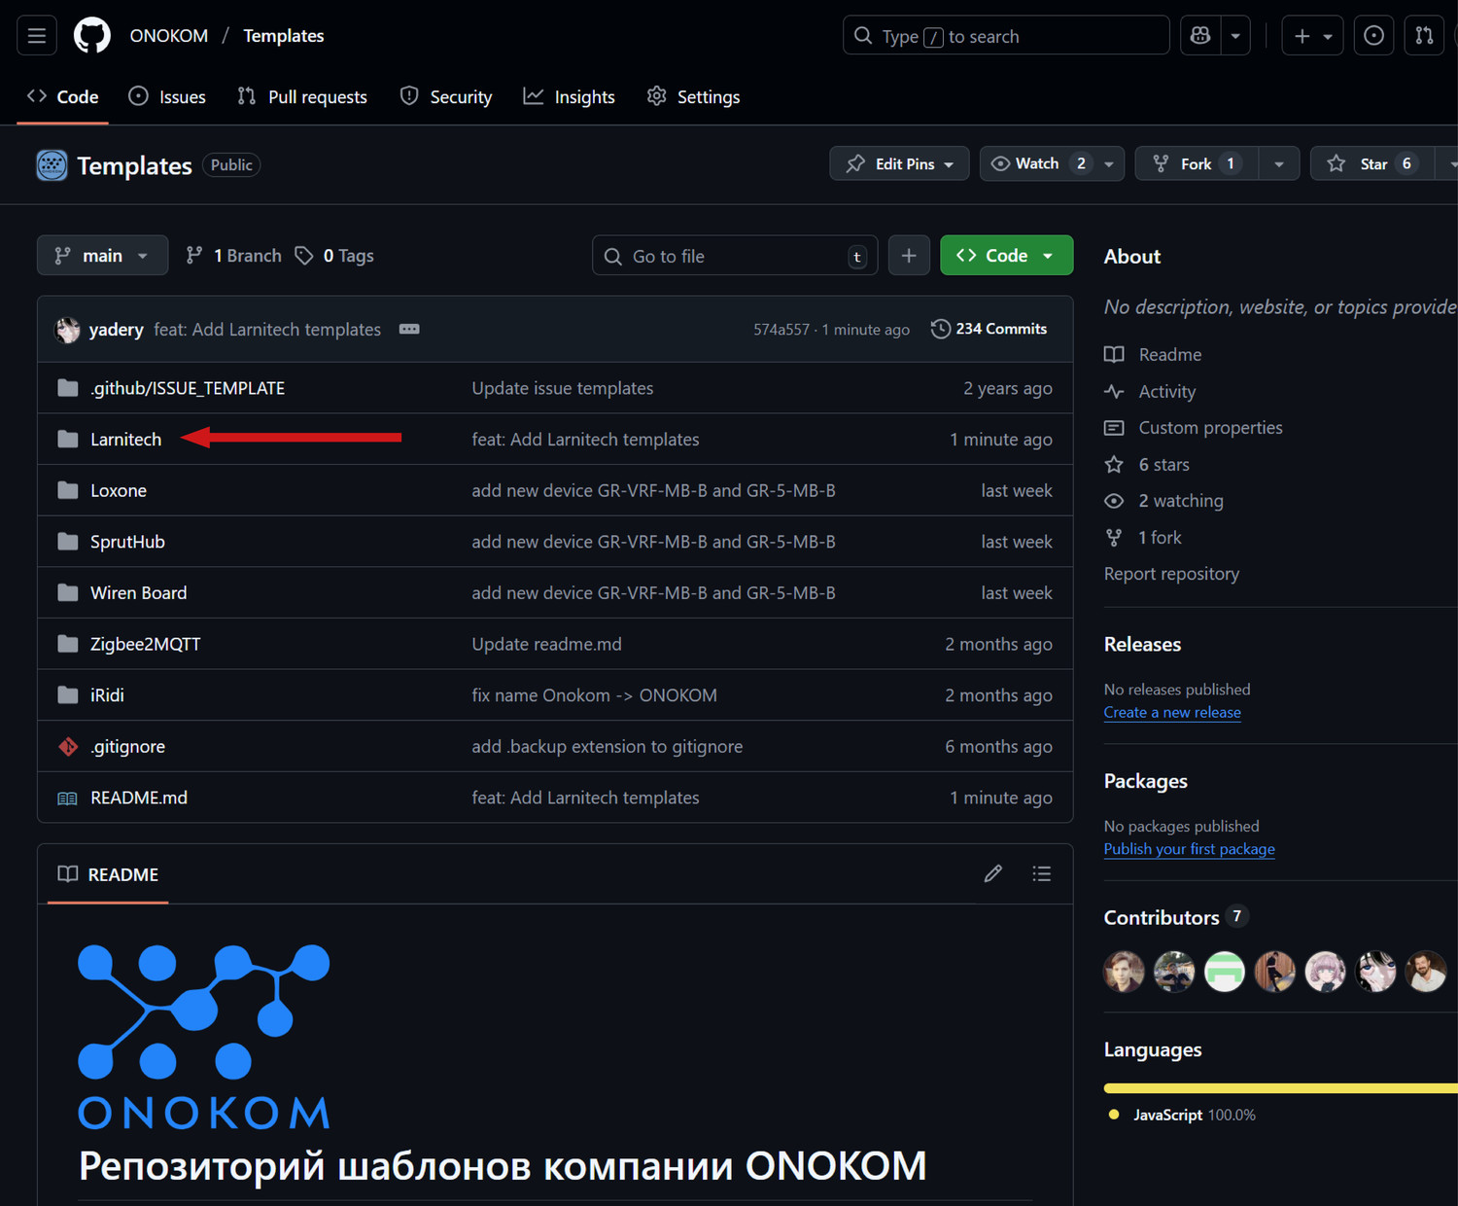
Task: View the 234 commits history
Action: click(989, 329)
